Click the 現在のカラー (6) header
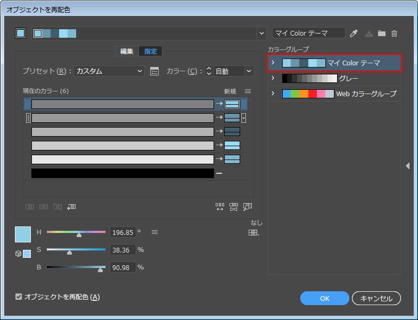418x320 pixels. coord(46,91)
